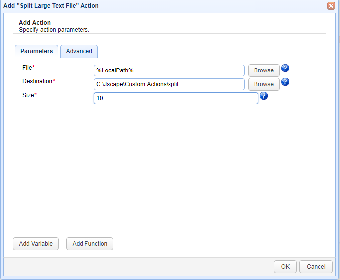Viewport: 340px width, 280px height.
Task: Cancel the Add Action dialog
Action: click(316, 267)
